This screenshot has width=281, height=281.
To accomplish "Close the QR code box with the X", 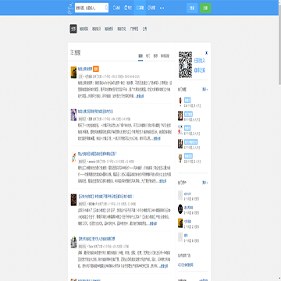I will click(x=206, y=53).
